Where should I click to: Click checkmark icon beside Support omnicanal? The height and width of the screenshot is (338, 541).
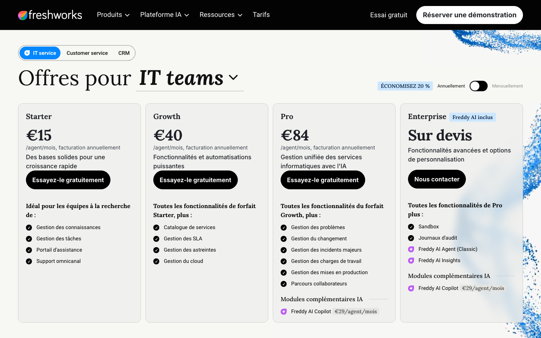point(29,261)
